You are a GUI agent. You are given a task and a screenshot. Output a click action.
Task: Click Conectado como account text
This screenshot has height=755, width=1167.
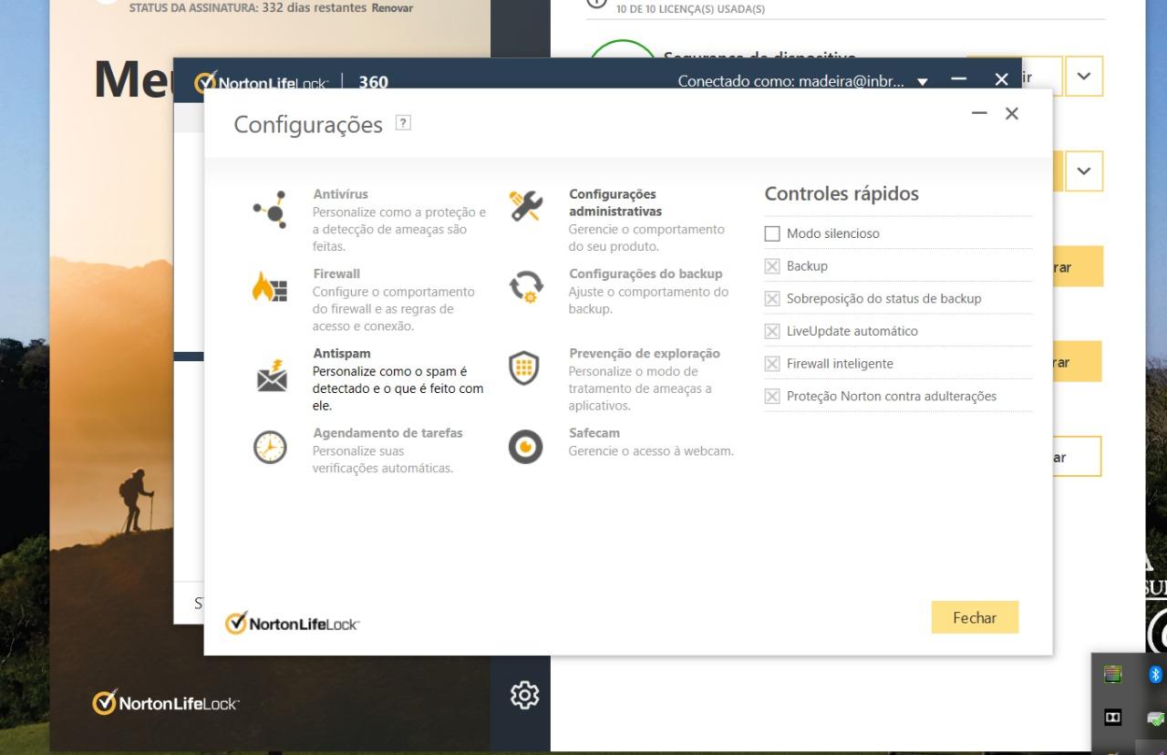click(791, 81)
